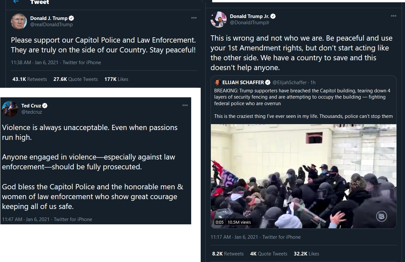The height and width of the screenshot is (262, 405).
Task: Open the 8.2K Retweets list
Action: point(228,254)
